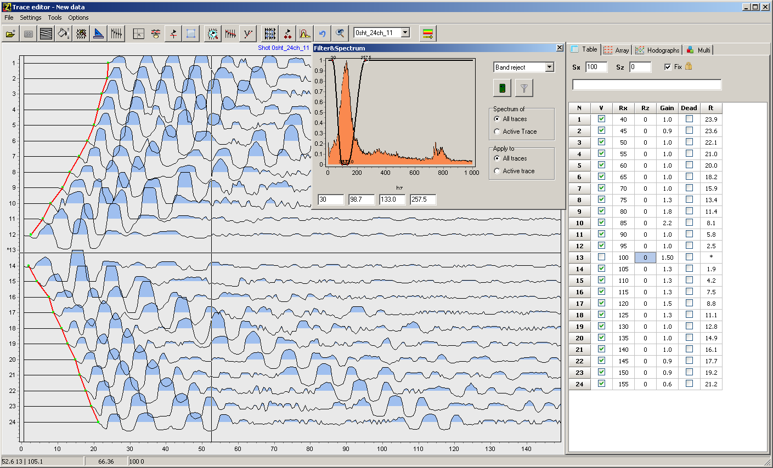Open the Tools menu

tap(55, 18)
